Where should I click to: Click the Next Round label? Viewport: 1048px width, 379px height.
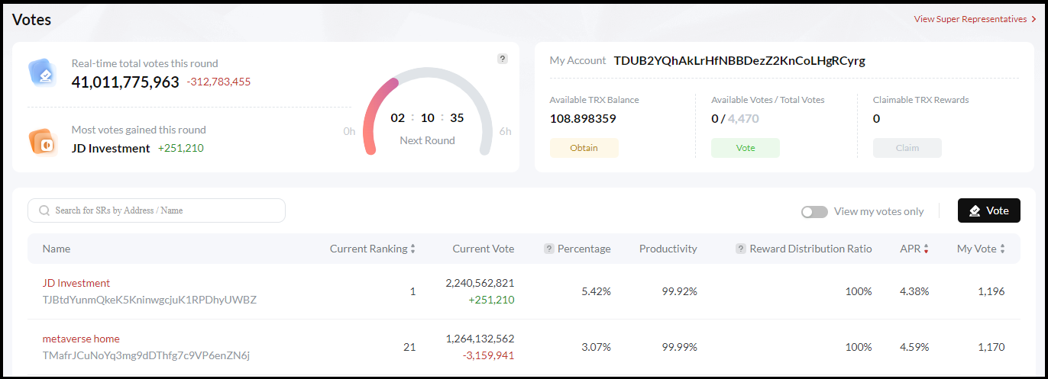427,140
